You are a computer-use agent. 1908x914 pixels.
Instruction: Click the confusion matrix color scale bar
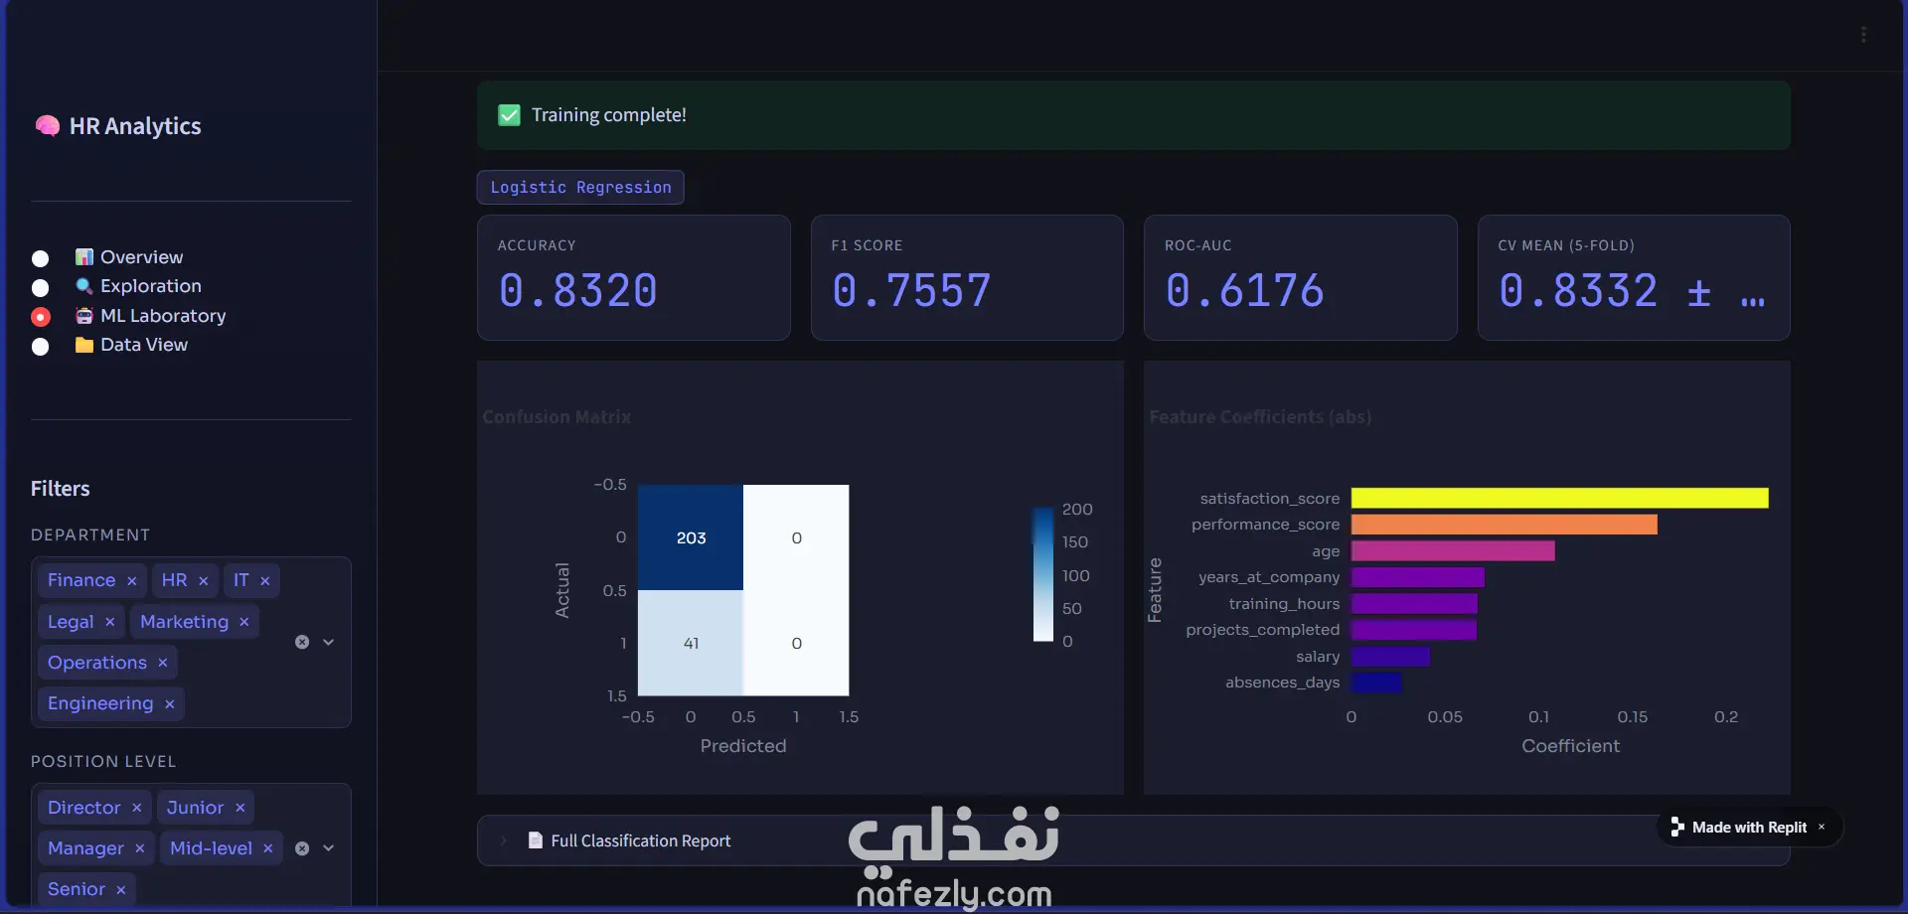click(x=1042, y=574)
